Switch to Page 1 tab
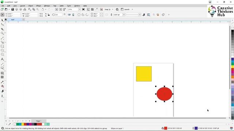 [x=39, y=121]
